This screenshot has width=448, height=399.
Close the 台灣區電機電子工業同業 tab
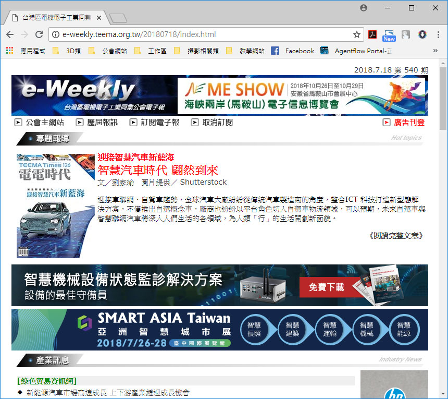point(99,18)
